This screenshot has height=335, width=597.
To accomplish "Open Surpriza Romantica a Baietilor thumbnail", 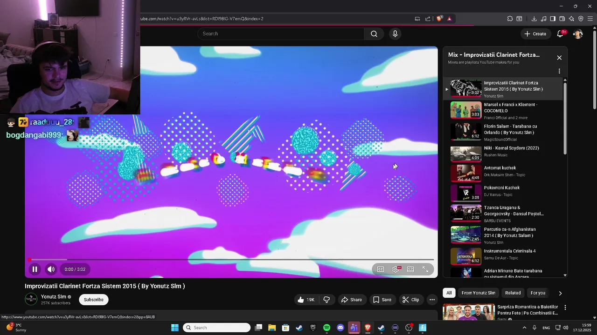I will click(x=469, y=312).
